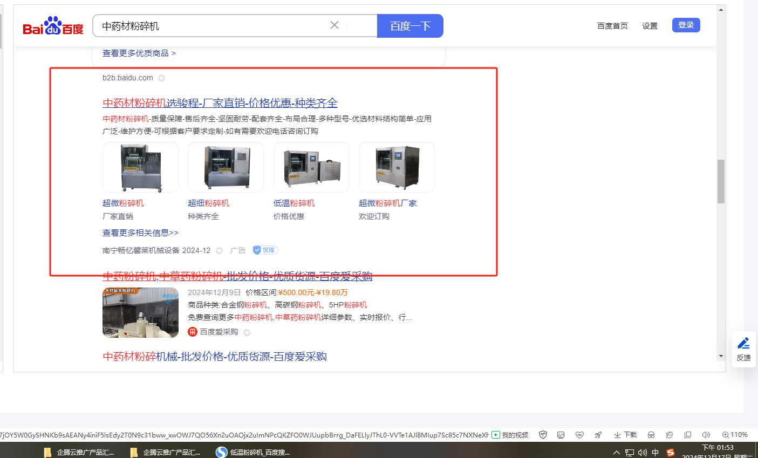Show hidden system tray icons chevron
This screenshot has width=758, height=458.
(616, 453)
